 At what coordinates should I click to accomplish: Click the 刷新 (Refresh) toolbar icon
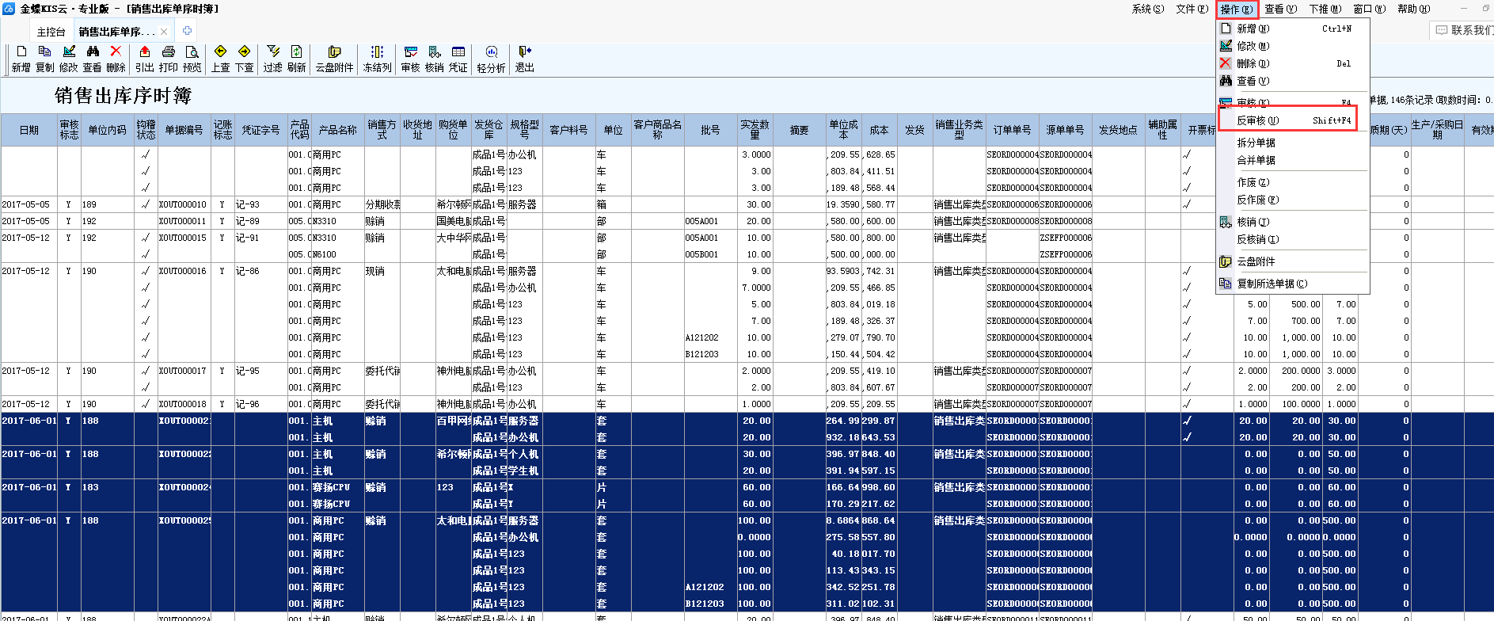(296, 59)
